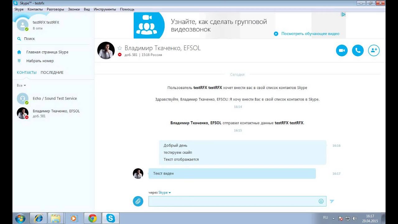Open the Все contacts filter dropdown

pos(21,85)
